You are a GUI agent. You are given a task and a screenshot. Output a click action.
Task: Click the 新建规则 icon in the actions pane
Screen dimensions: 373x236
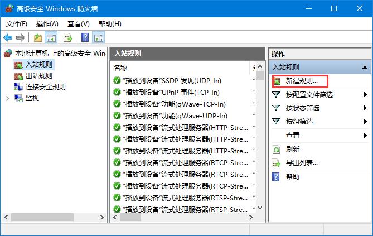277,81
